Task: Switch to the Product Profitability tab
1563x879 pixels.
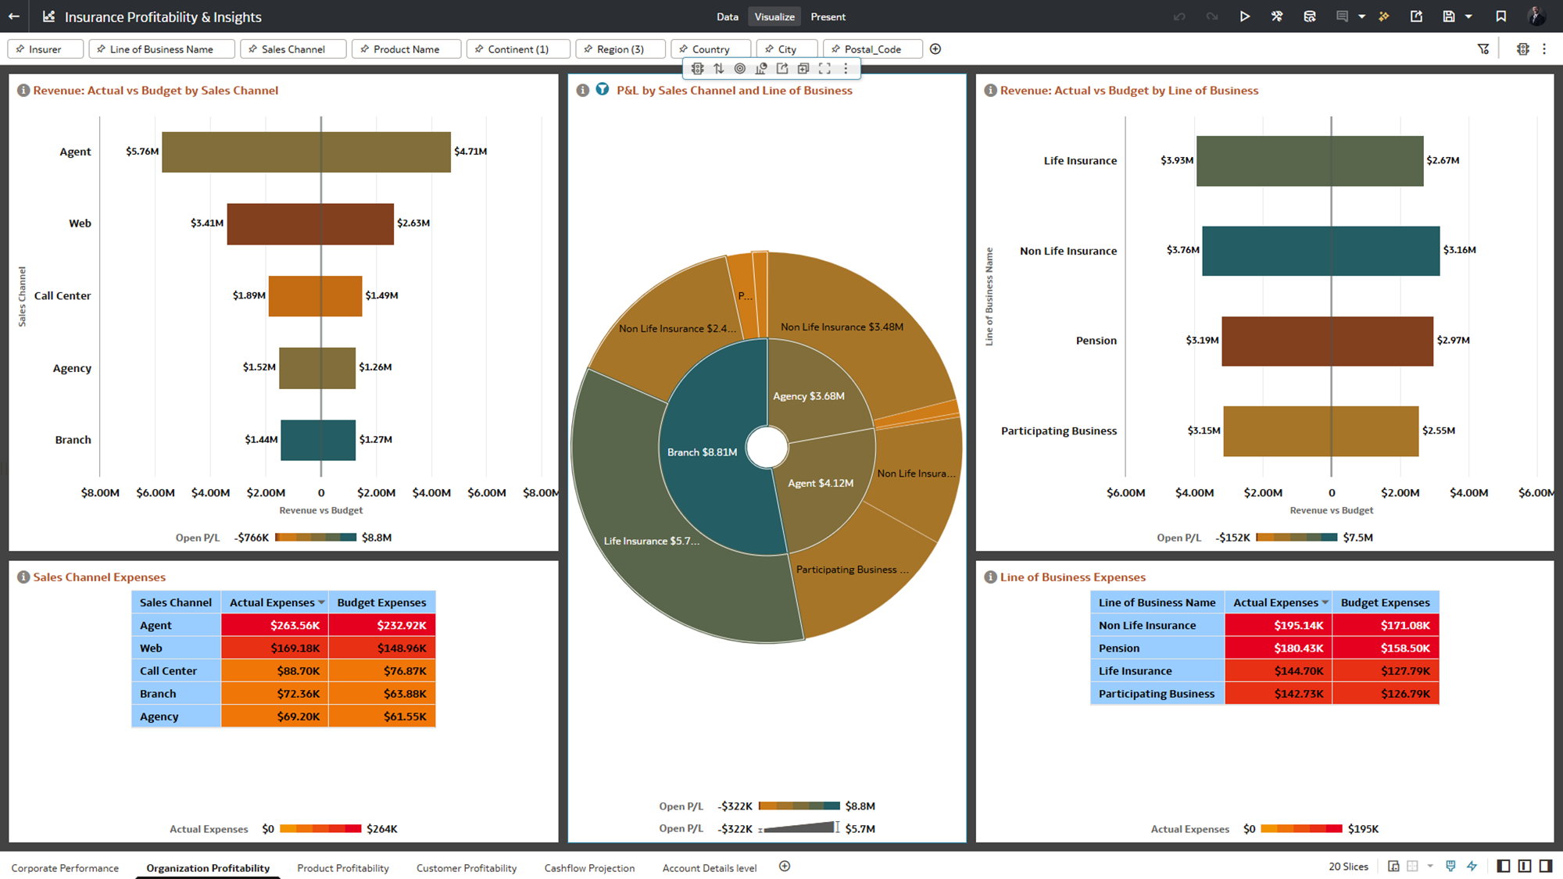Action: pos(342,868)
